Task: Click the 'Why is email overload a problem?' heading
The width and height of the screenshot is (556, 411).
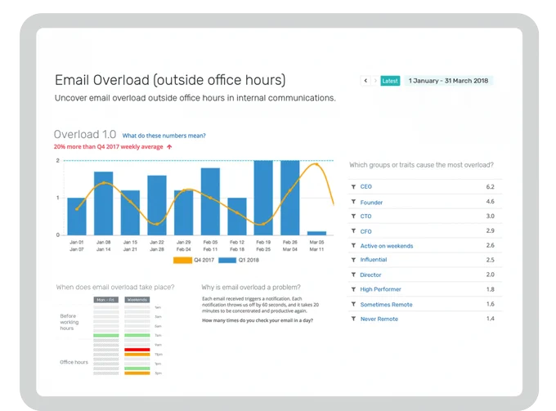Action: (251, 287)
